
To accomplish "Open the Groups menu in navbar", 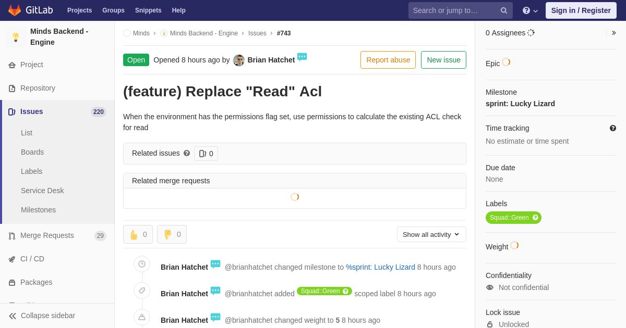I will coord(113,10).
